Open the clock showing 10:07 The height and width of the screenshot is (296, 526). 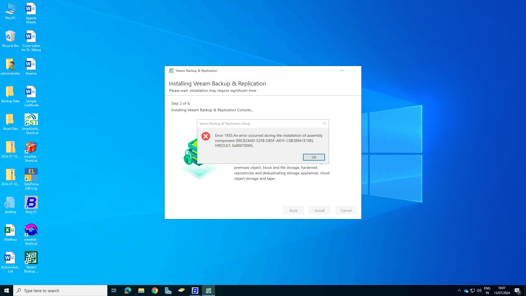tap(502, 291)
